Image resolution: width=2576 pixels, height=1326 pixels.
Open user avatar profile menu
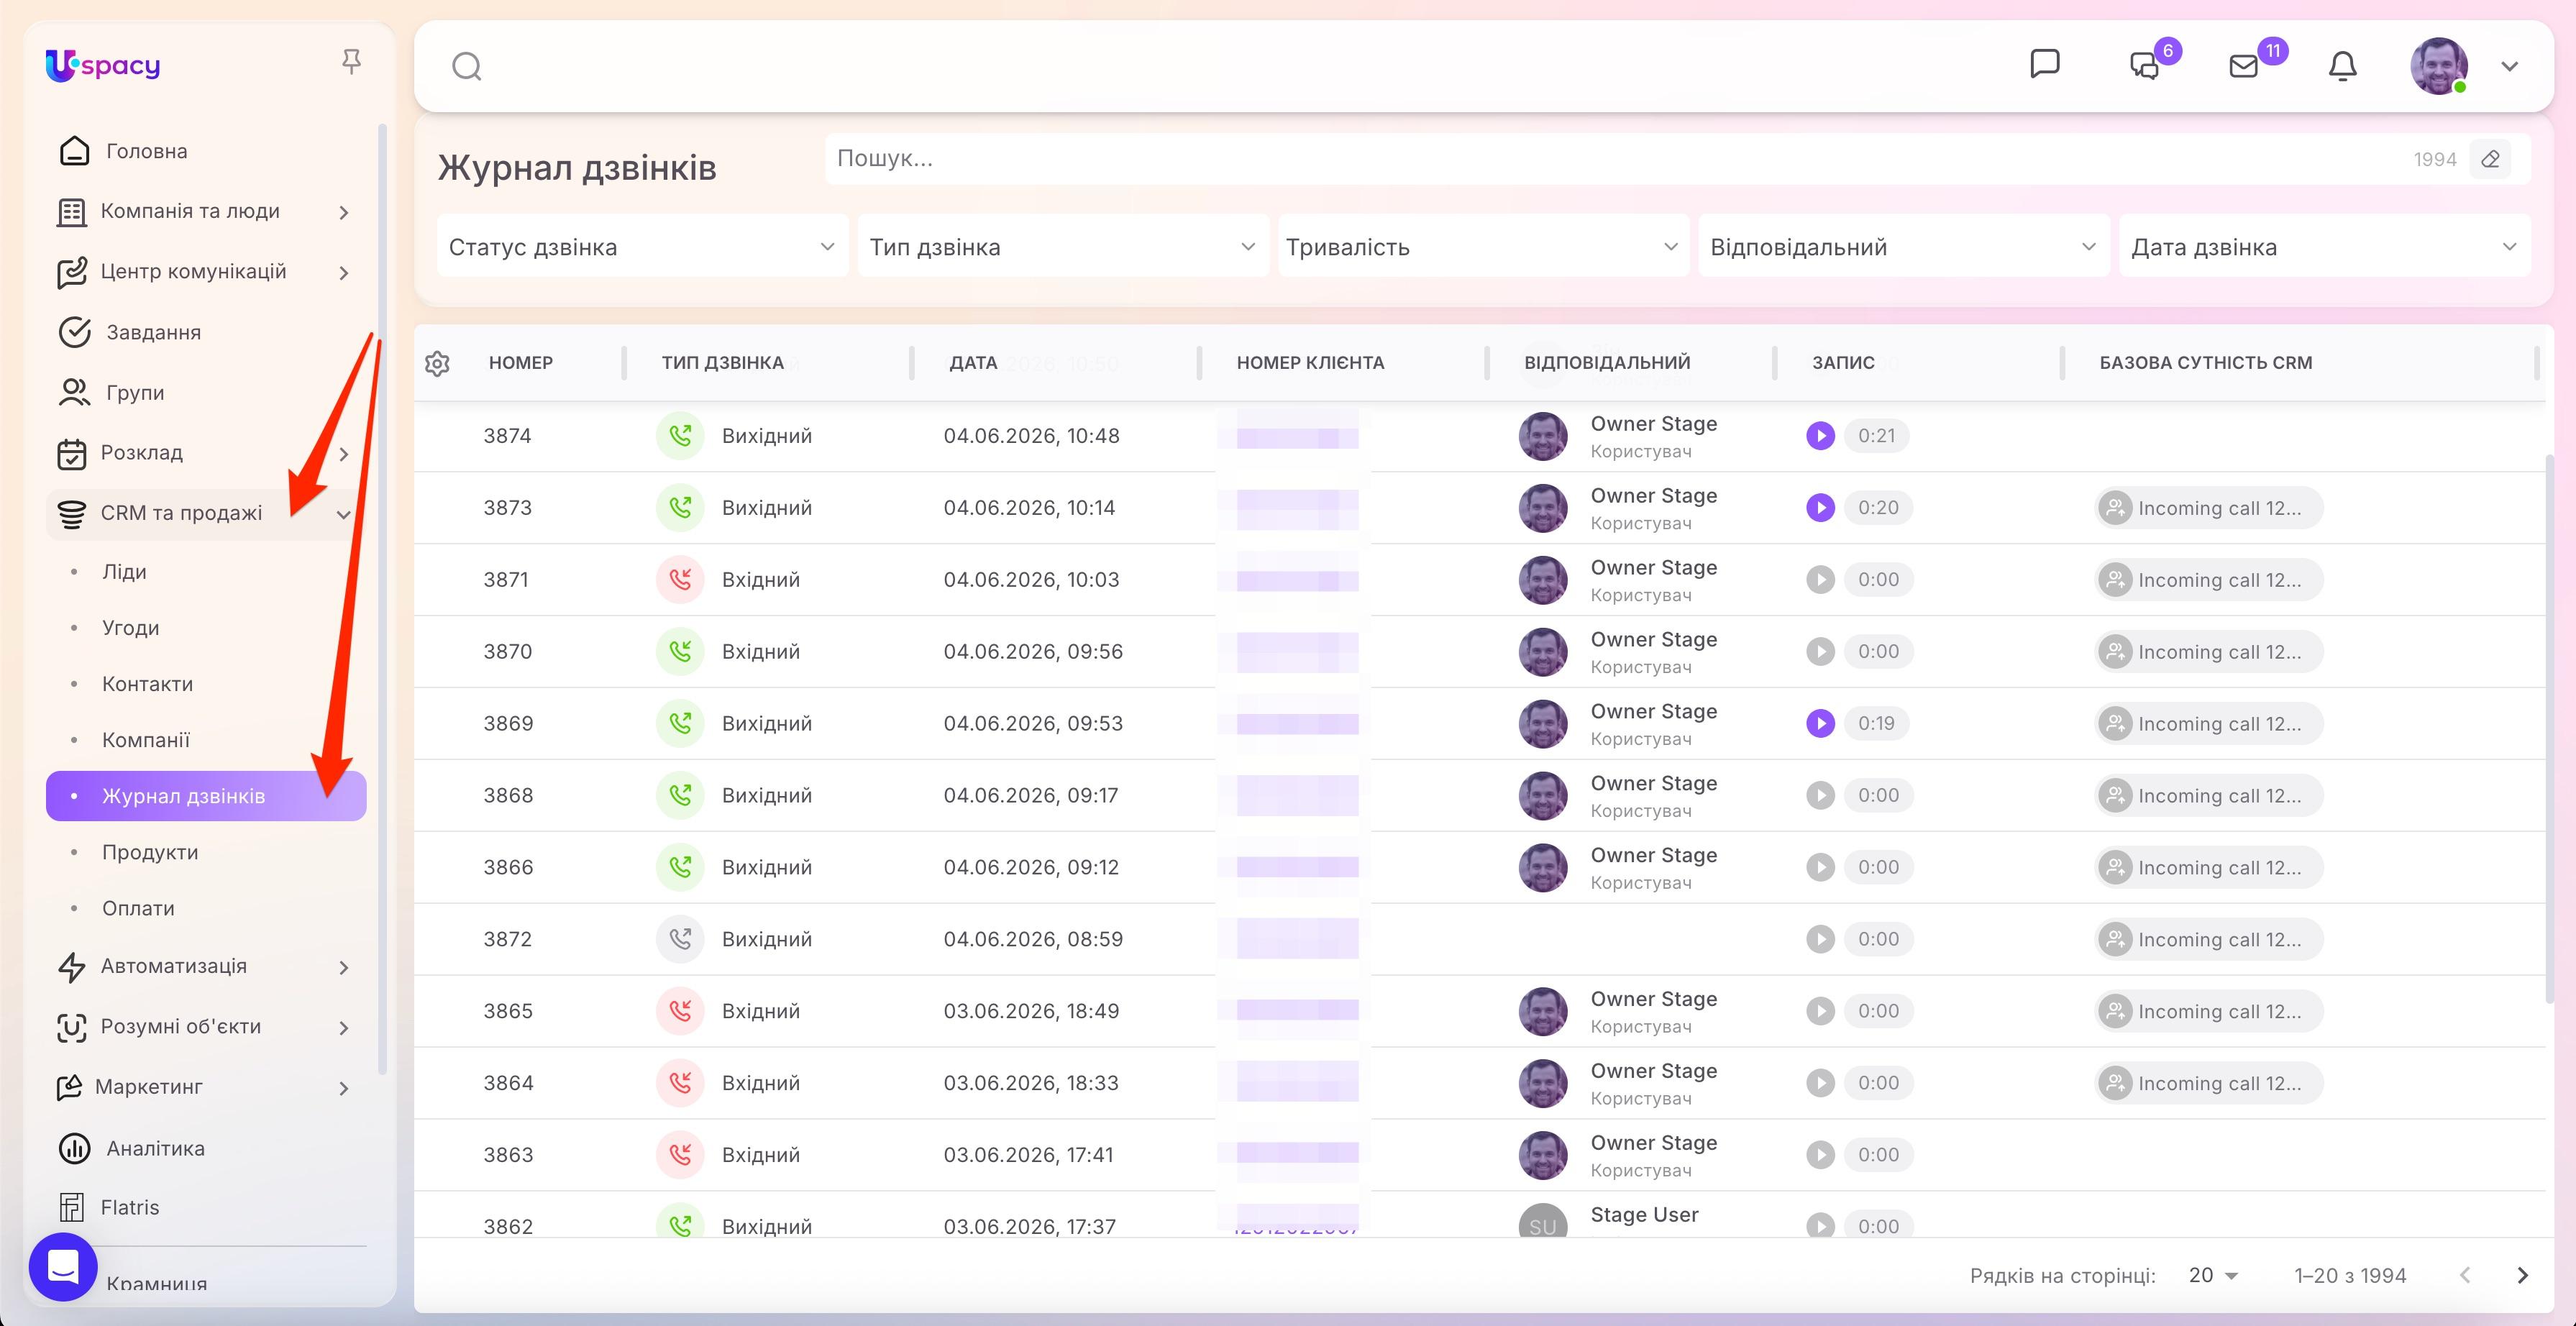coord(2439,66)
